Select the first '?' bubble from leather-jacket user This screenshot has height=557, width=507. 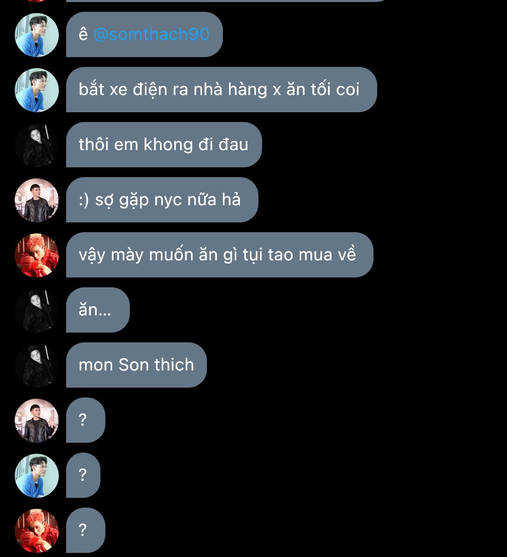pos(86,420)
